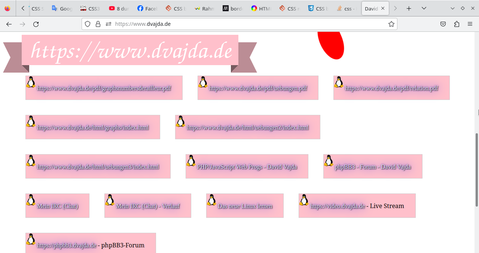Click the account sidebar icon near Pocket
Viewport: 479px width, 253px height.
click(457, 24)
